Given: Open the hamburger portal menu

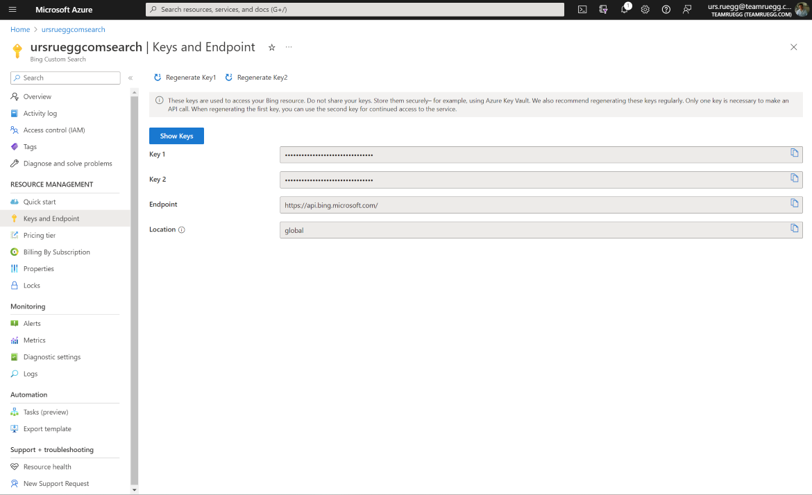Looking at the screenshot, I should tap(12, 9).
